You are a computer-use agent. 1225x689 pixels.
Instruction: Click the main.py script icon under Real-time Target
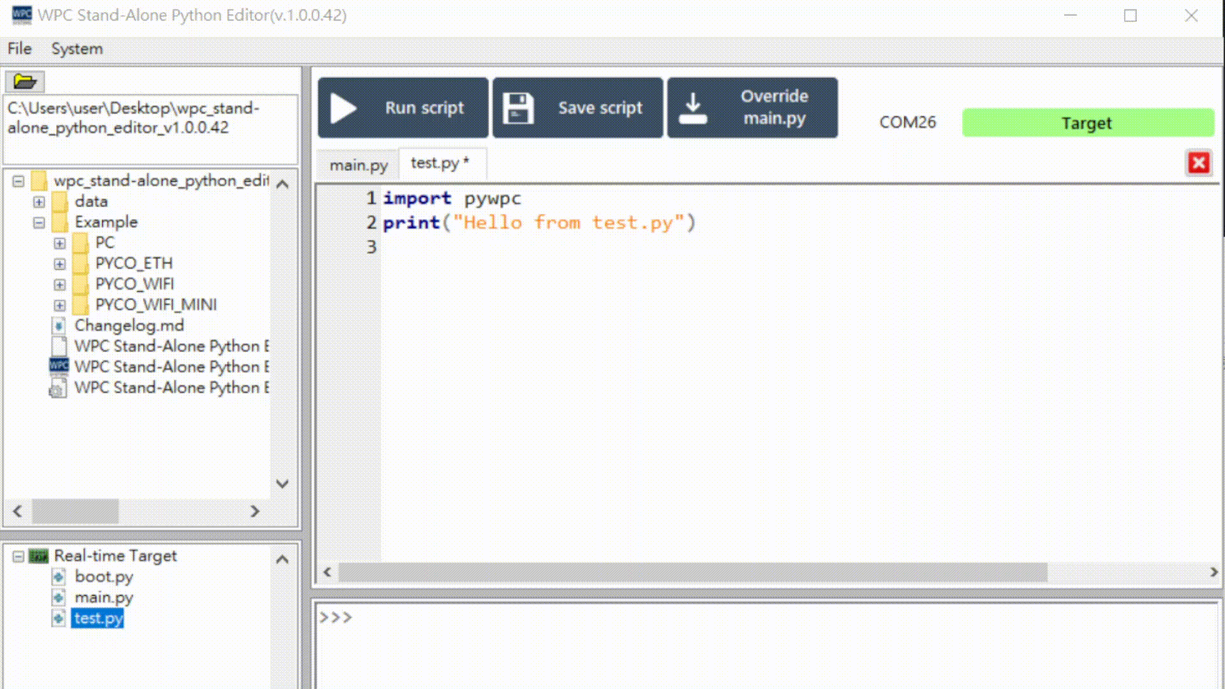59,598
